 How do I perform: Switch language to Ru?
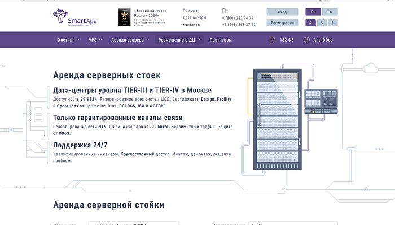tap(313, 12)
